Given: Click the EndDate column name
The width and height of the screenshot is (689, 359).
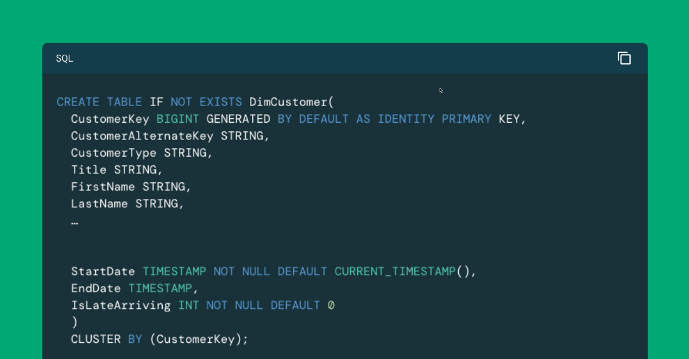Looking at the screenshot, I should 96,288.
